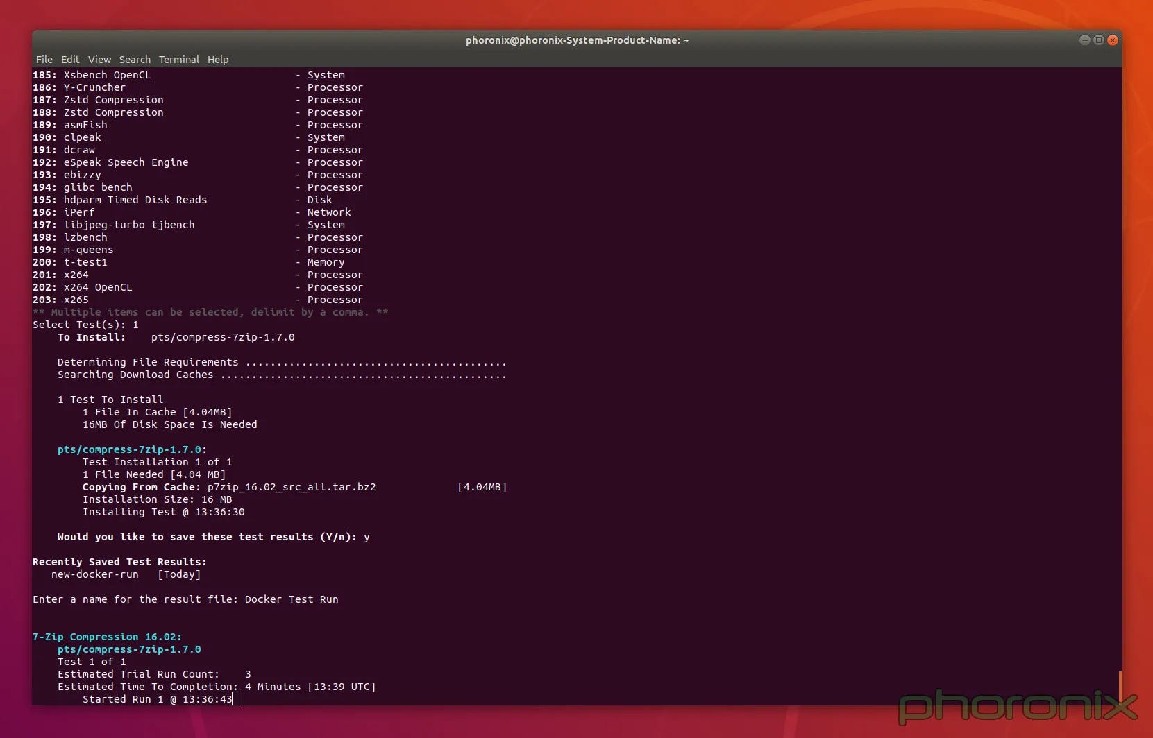Click the 'Network' category for iPerf
Image resolution: width=1153 pixels, height=738 pixels.
[x=329, y=212]
